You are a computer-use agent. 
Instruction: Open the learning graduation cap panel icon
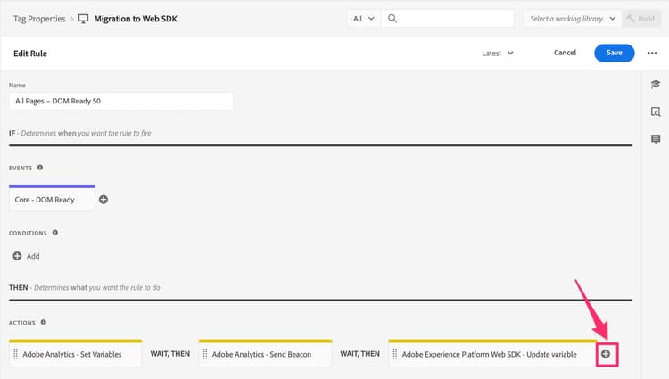656,84
